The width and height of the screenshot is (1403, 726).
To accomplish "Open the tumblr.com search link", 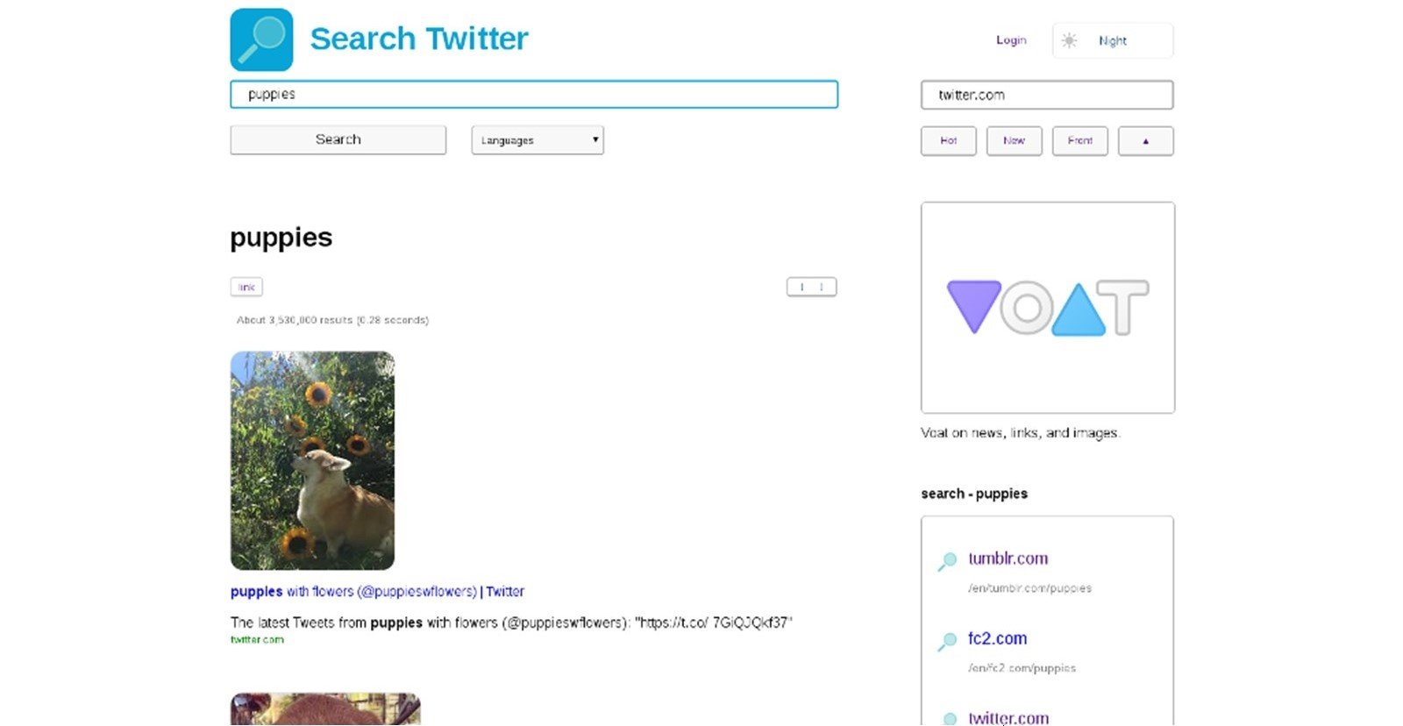I will 1008,559.
